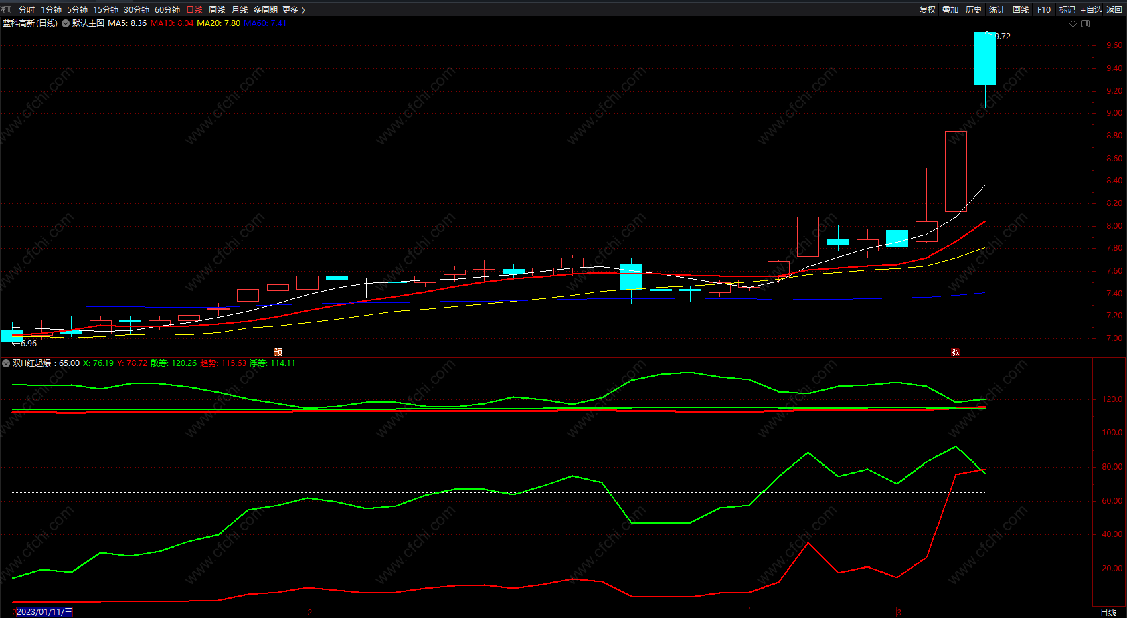Switch to the 周线 weekly tab
1127x618 pixels.
217,9
